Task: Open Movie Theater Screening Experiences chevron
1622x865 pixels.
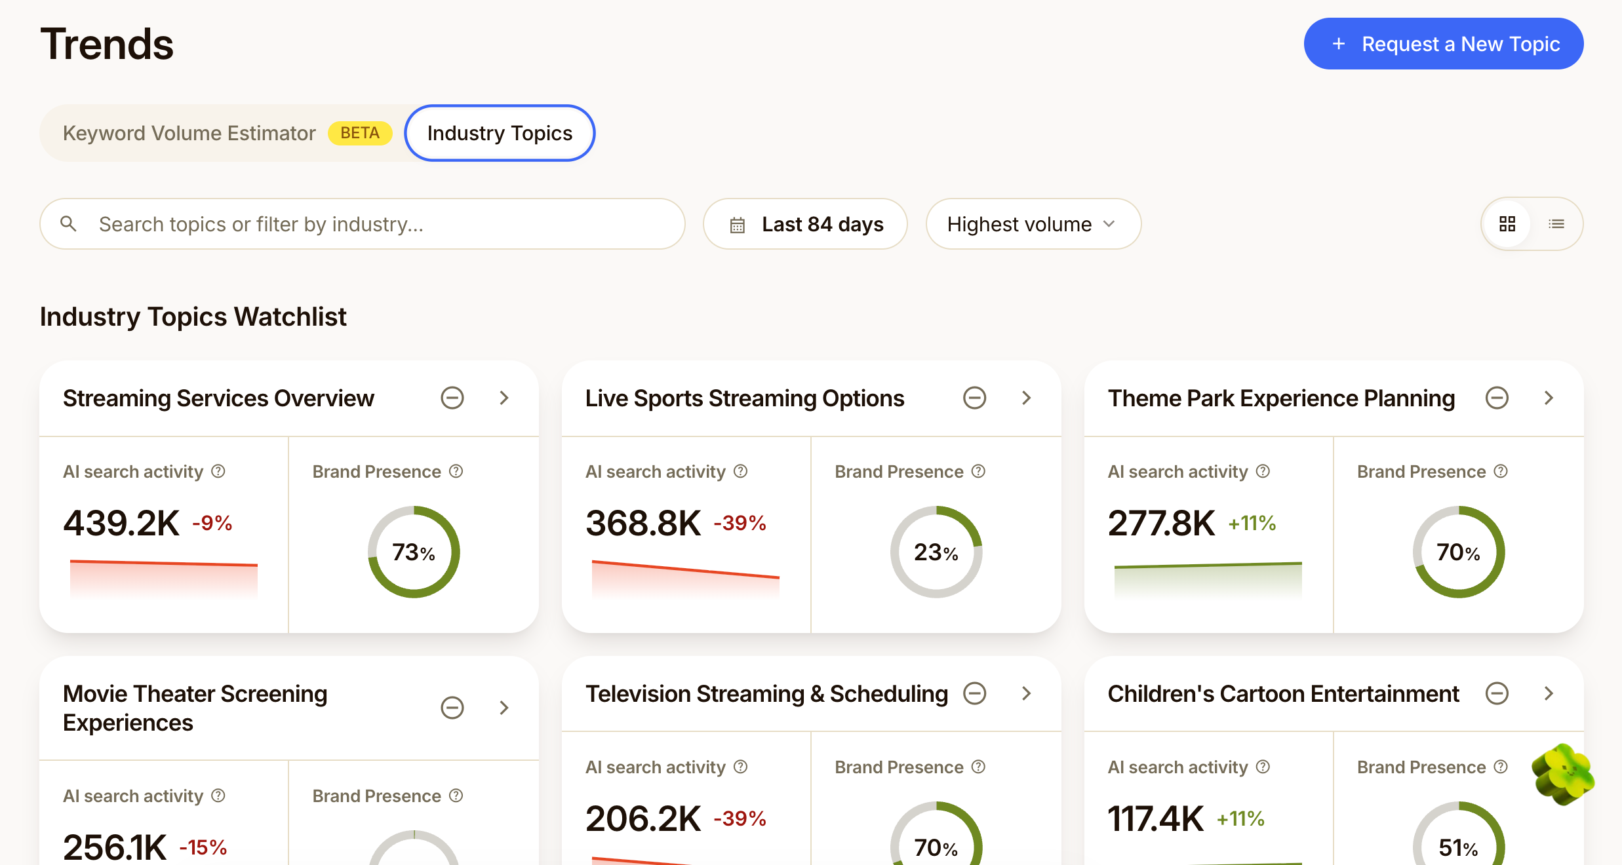Action: (504, 708)
